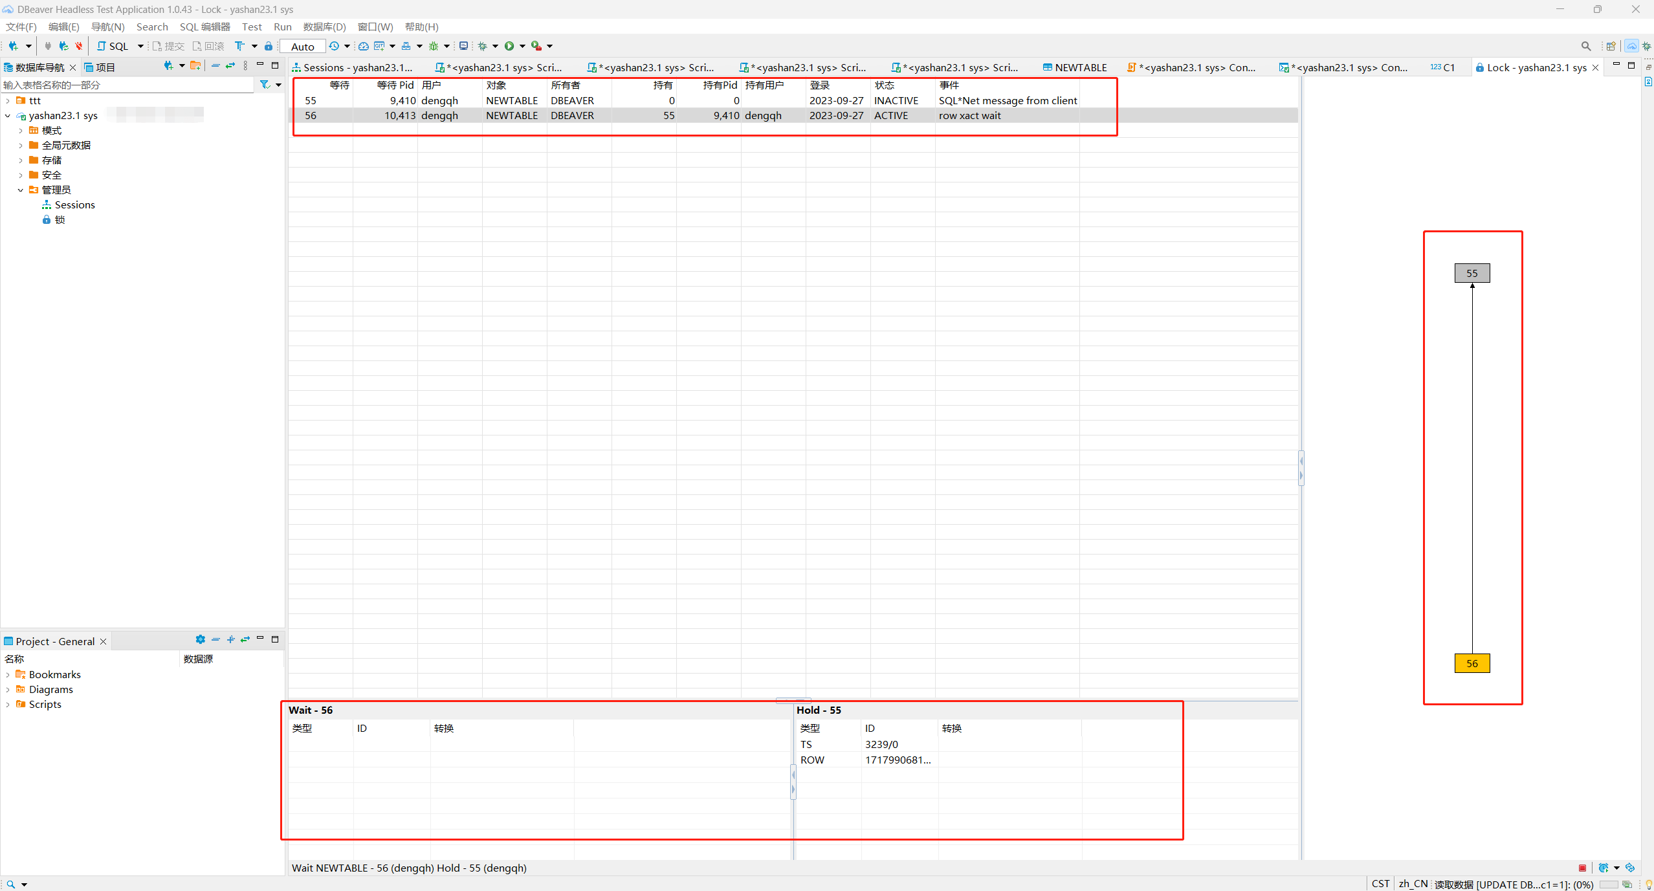Click the Git icon with plus sign
This screenshot has height=891, width=1654.
click(379, 46)
